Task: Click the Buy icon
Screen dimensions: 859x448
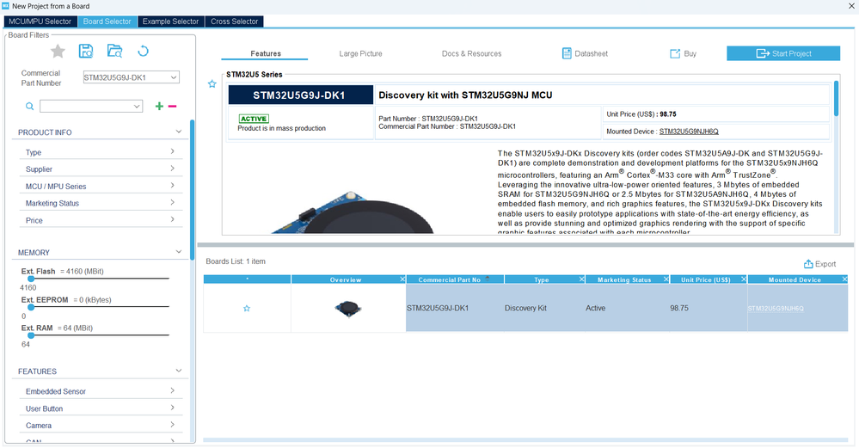Action: pyautogui.click(x=675, y=53)
